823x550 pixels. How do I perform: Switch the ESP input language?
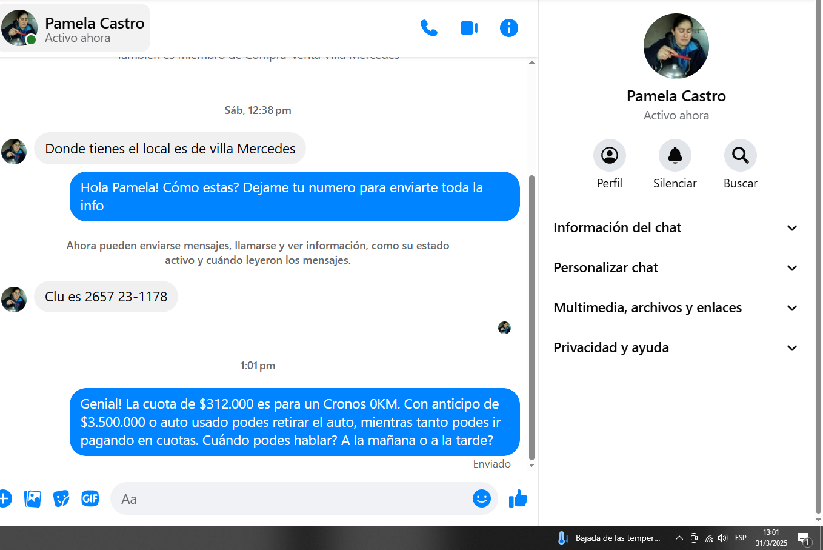pyautogui.click(x=741, y=538)
